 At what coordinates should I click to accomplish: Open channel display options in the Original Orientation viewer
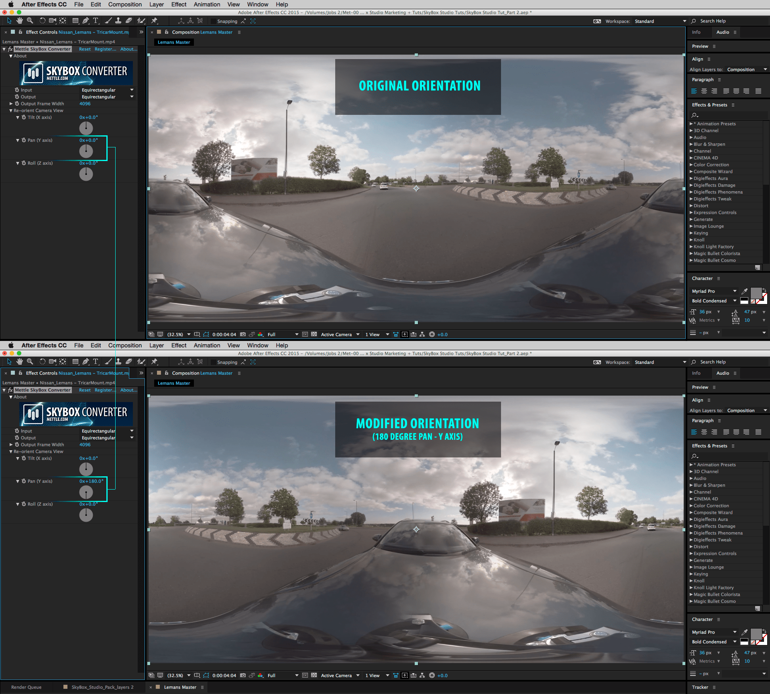[261, 334]
